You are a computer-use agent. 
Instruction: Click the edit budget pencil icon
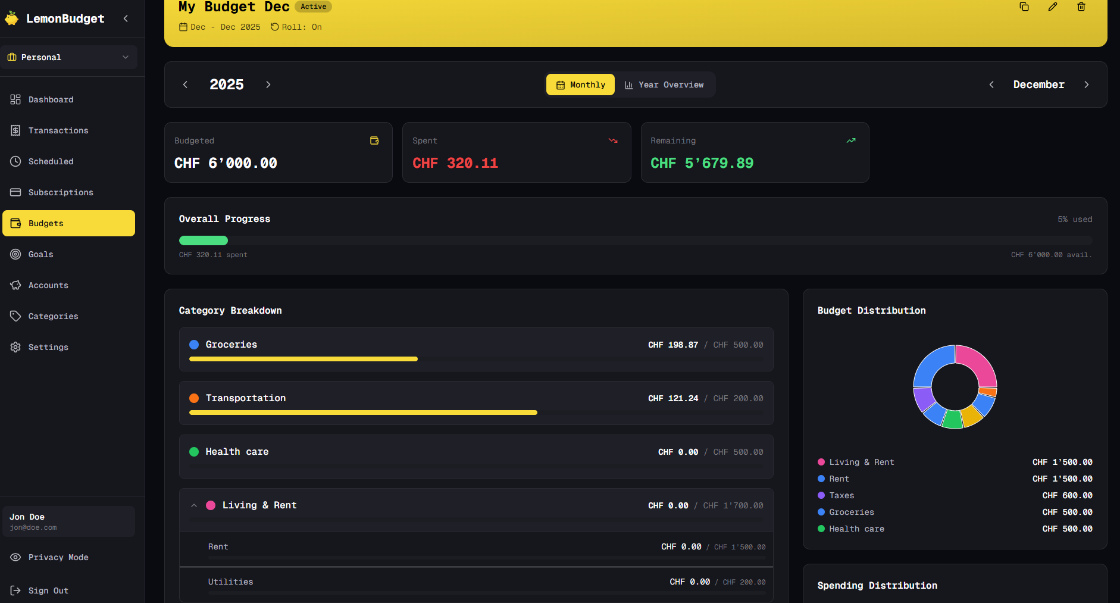1053,7
